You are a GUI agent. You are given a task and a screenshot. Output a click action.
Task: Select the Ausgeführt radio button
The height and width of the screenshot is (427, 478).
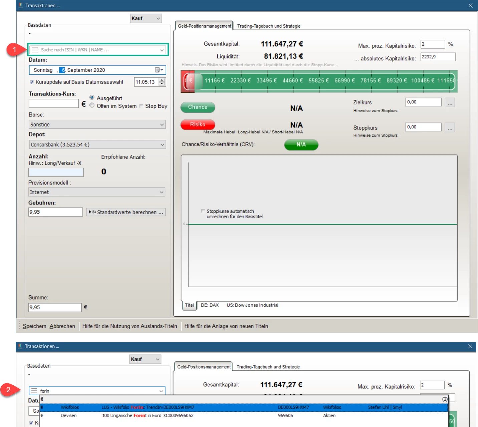click(92, 97)
